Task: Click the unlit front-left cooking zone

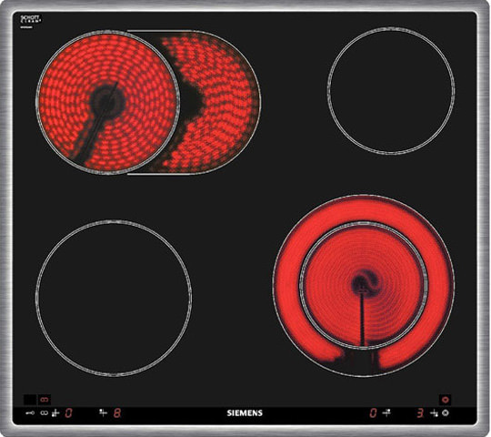Action: click(114, 298)
